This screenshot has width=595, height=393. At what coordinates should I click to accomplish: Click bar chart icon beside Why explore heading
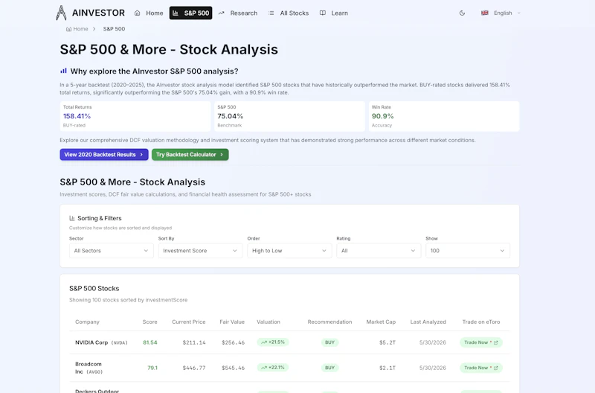(63, 71)
